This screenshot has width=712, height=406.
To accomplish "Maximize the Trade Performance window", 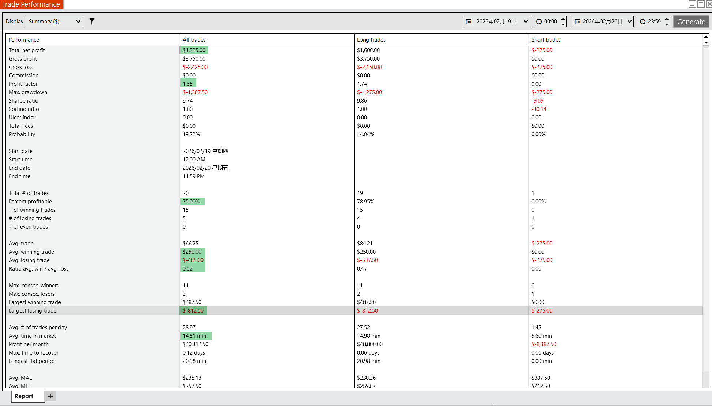I will pos(701,4).
